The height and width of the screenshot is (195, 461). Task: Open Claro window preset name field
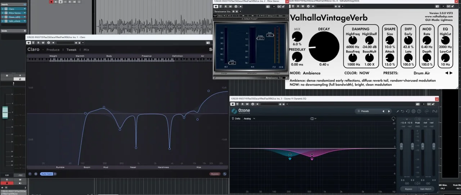(65, 42)
